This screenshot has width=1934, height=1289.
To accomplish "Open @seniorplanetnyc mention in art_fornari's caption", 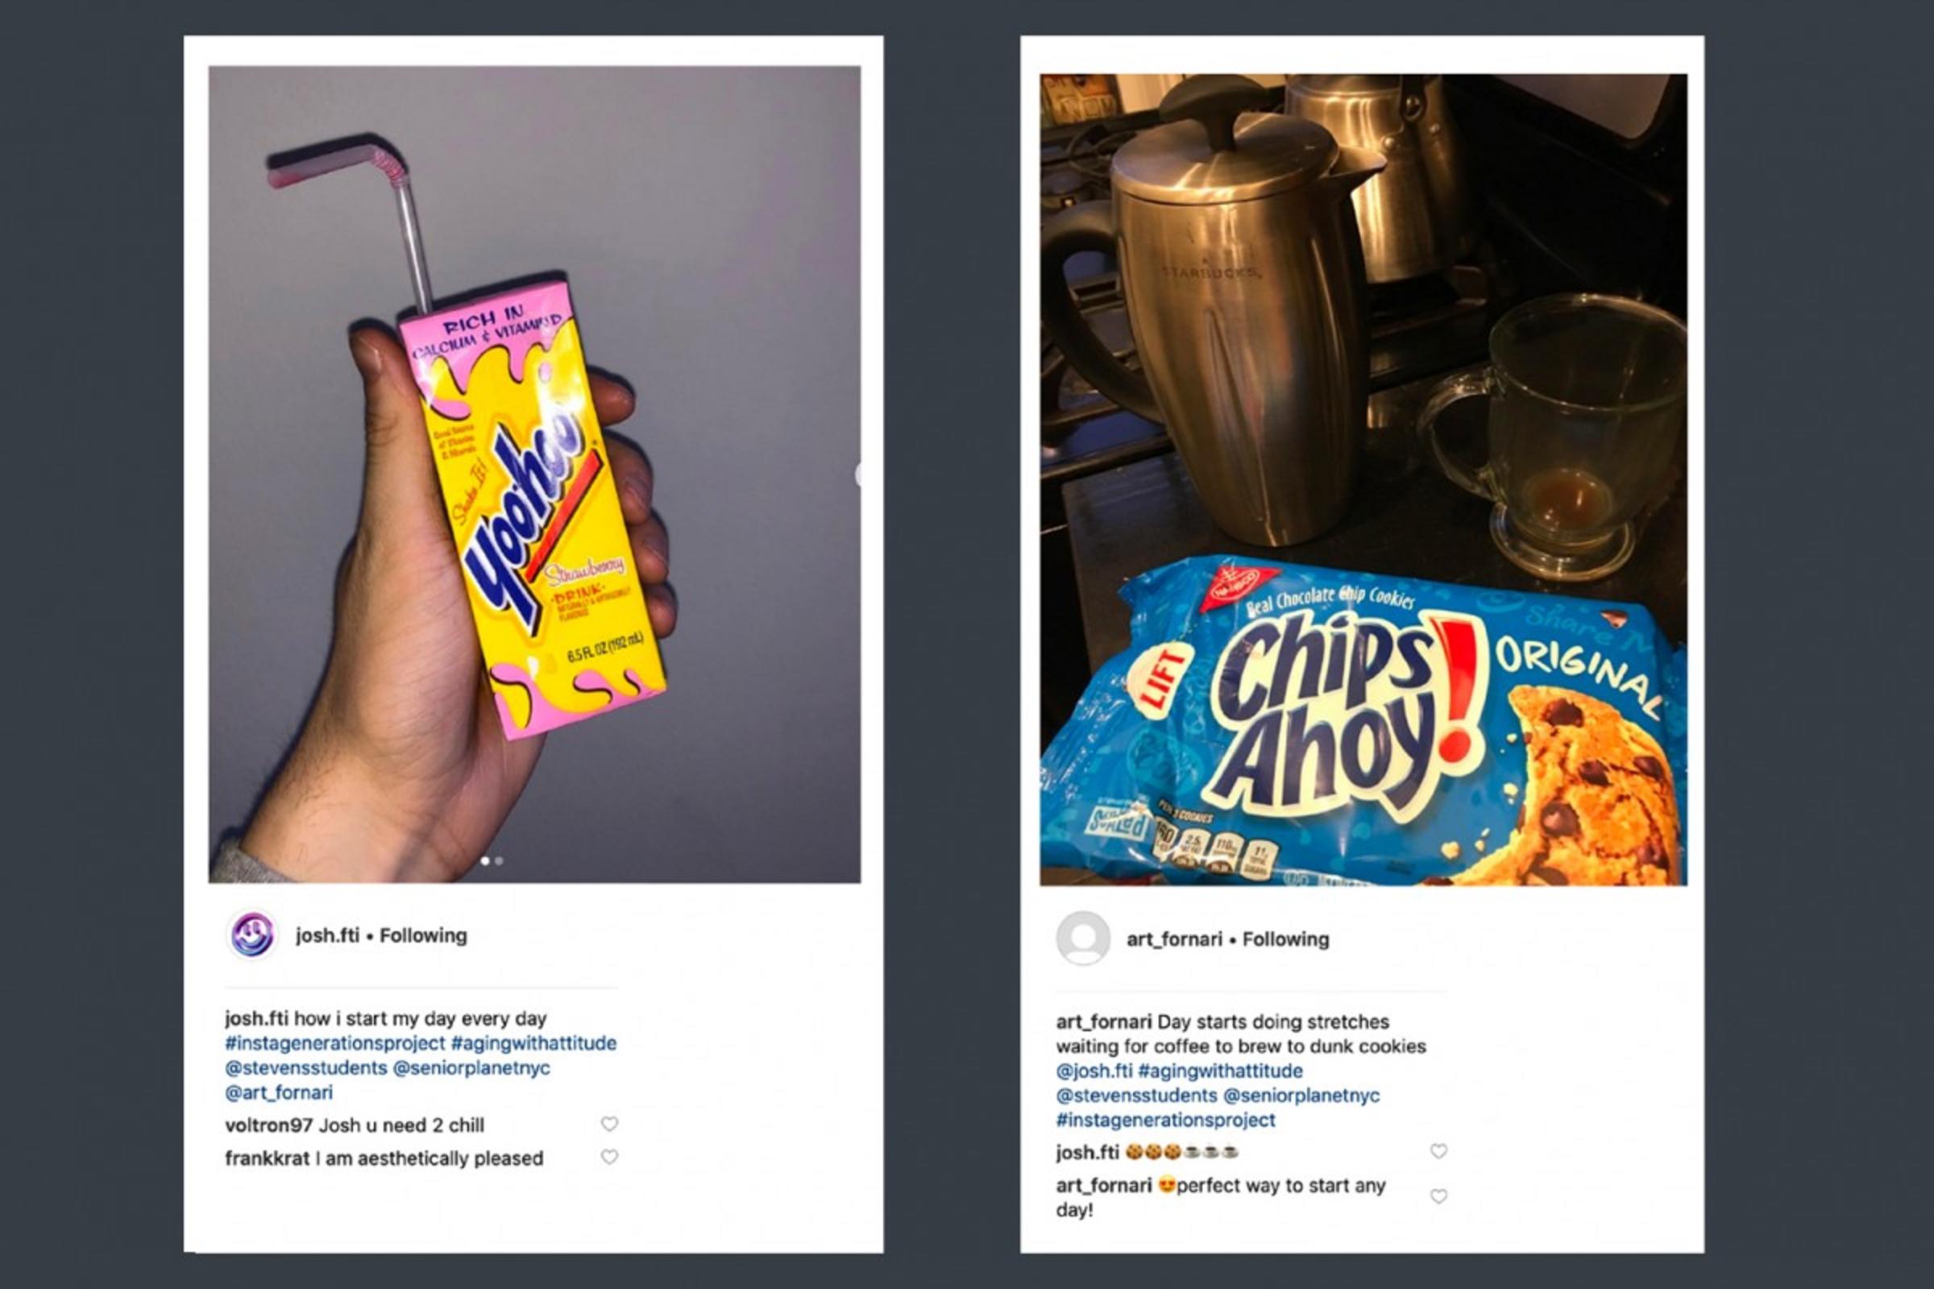I will 1301,1096.
